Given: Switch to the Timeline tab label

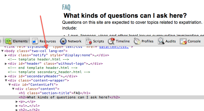Looking at the screenshot, I should [123, 41].
